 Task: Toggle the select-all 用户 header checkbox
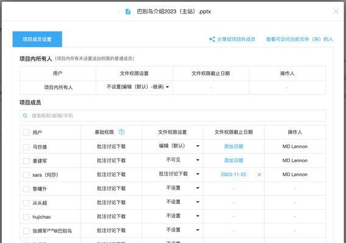[26, 132]
